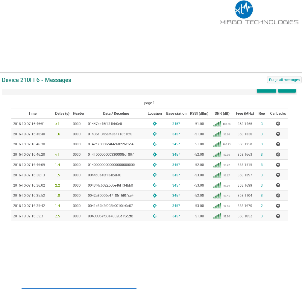Click the Time column header
The height and width of the screenshot is (289, 302).
(x=33, y=114)
